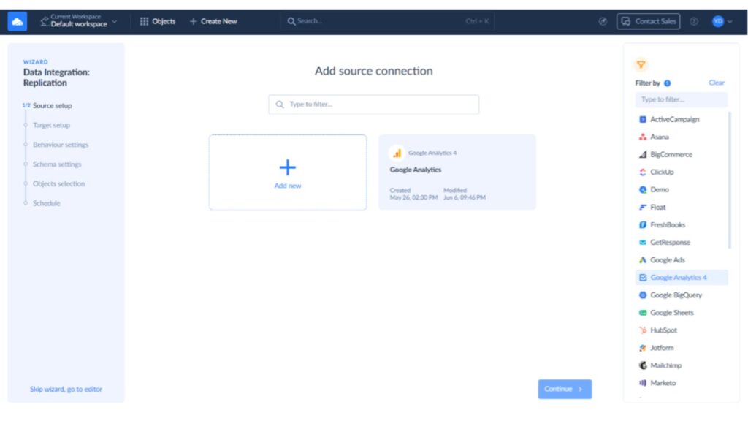
Task: Go to the Behaviour settings step
Action: pos(61,145)
